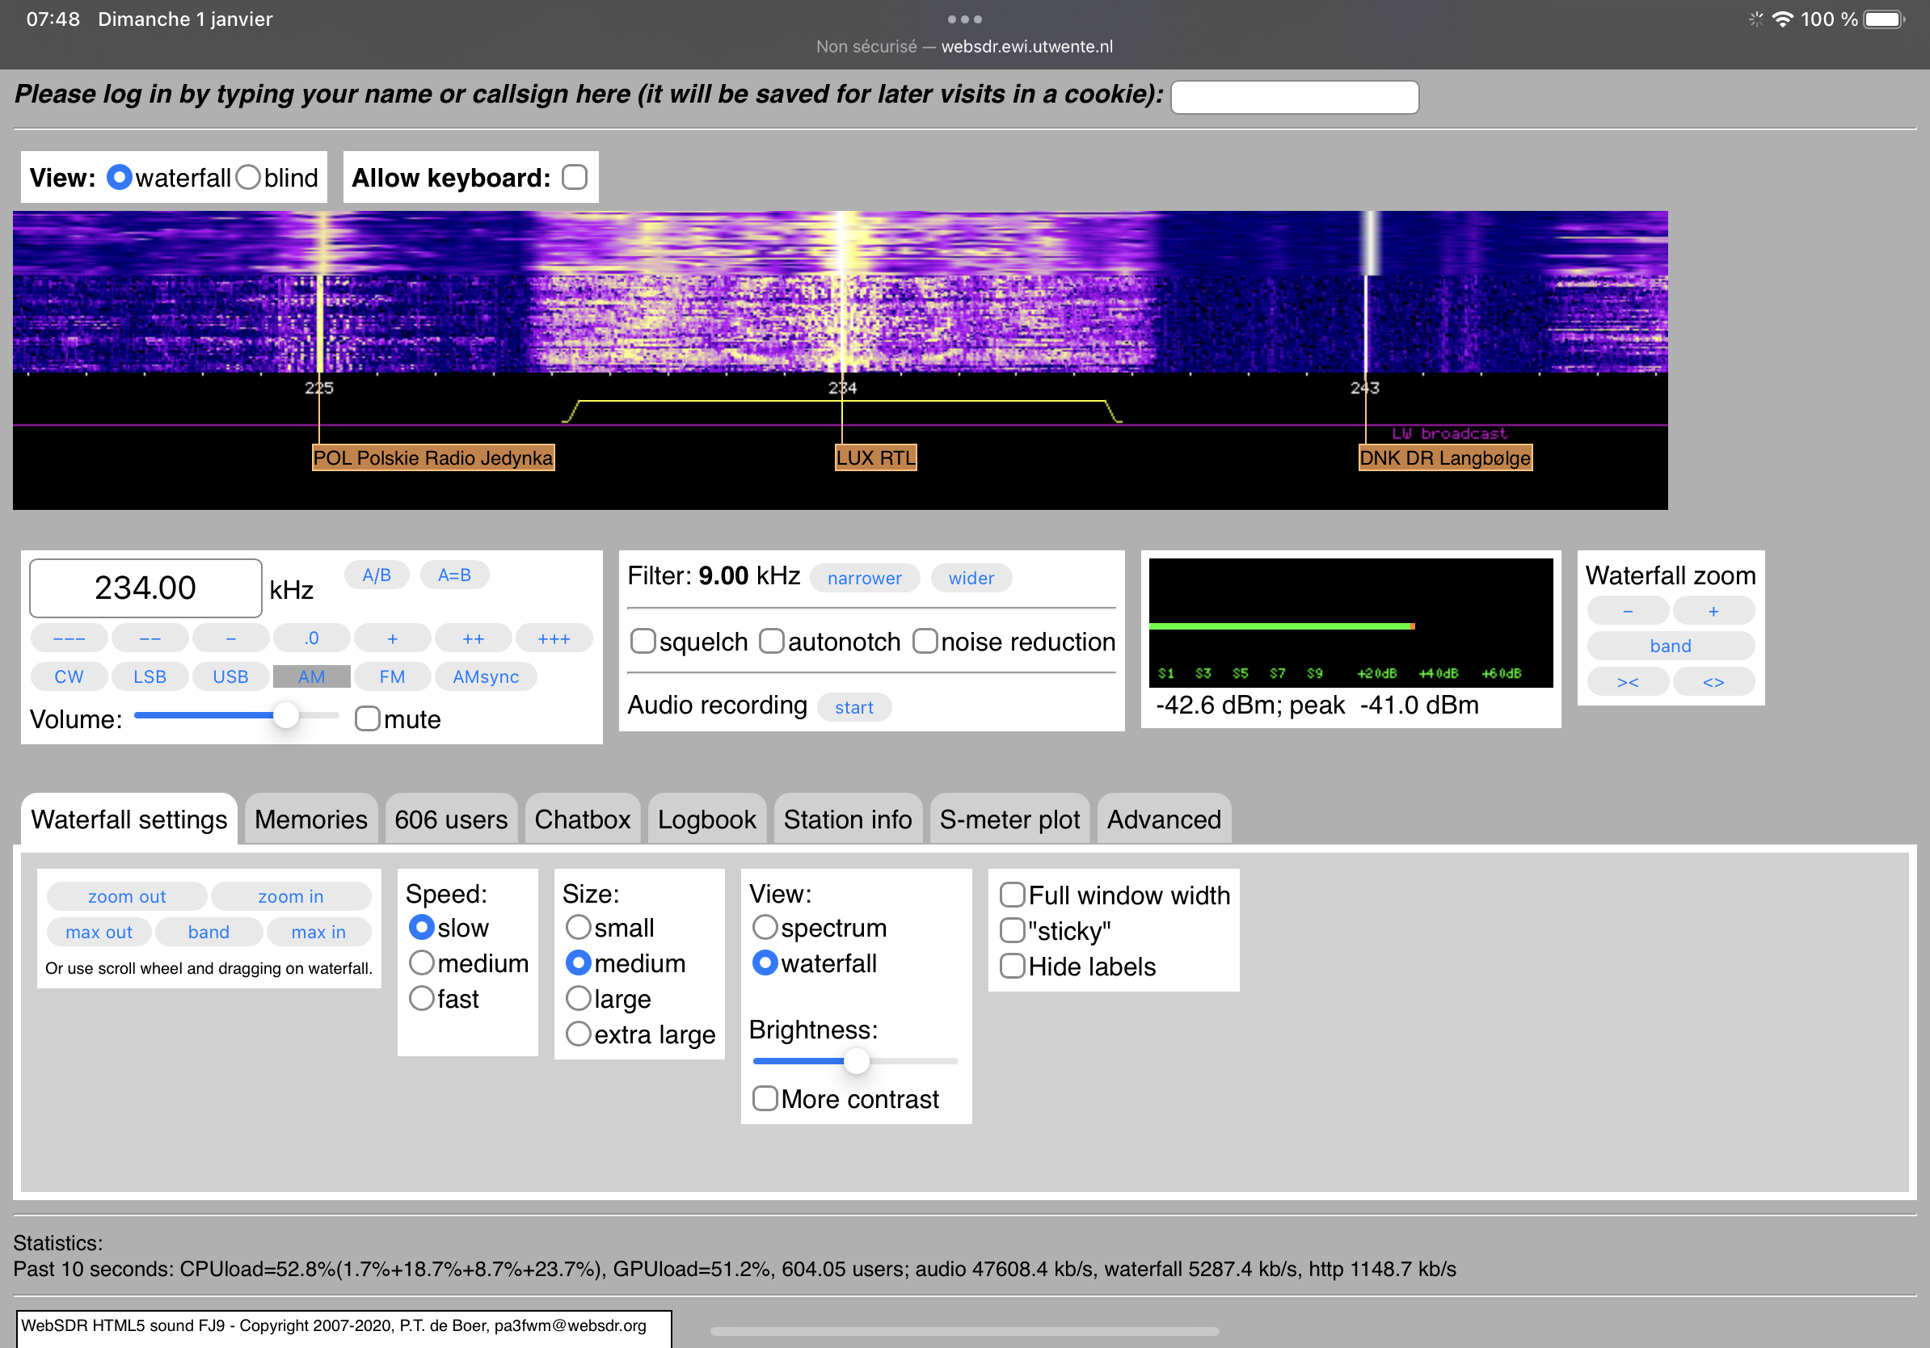The height and width of the screenshot is (1348, 1930).
Task: Click the >< waterfall zoom button
Action: pyautogui.click(x=1627, y=681)
